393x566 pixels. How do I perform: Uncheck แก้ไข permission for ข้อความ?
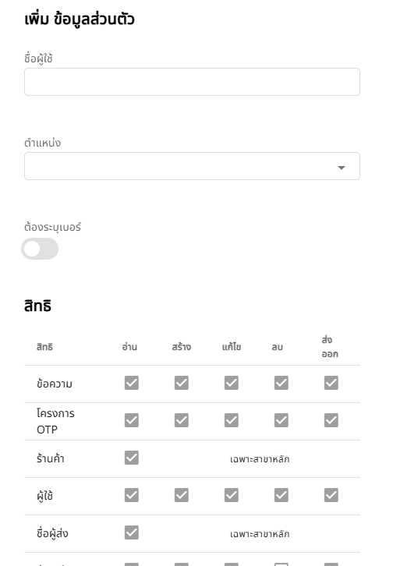click(x=232, y=383)
